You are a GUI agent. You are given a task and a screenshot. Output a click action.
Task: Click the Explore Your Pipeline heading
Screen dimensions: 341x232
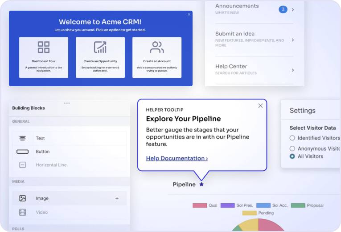(x=183, y=119)
